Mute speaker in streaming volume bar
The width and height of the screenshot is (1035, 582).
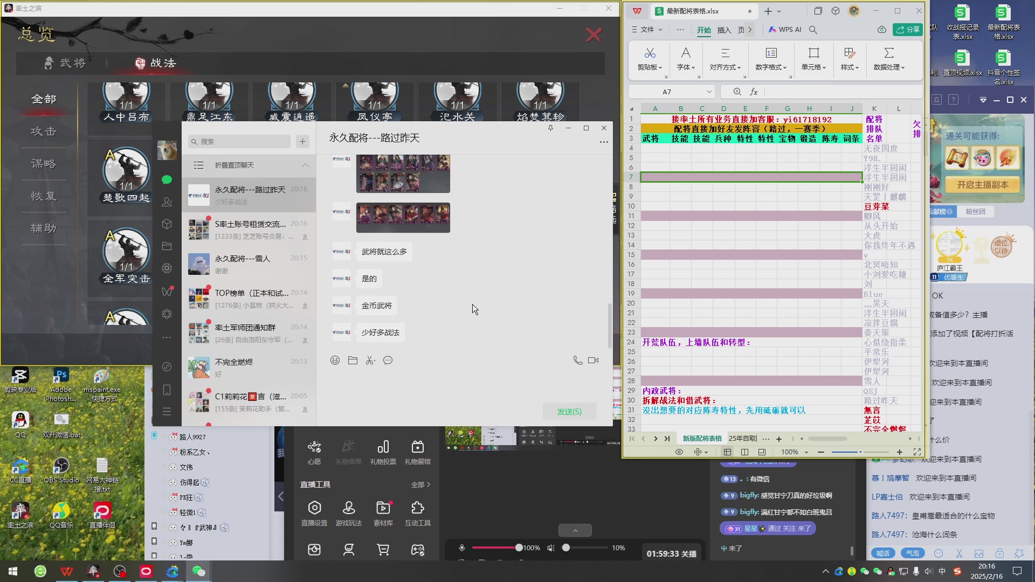pyautogui.click(x=551, y=548)
